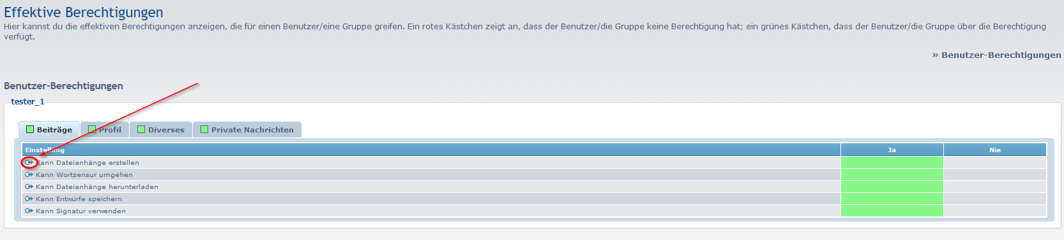This screenshot has height=240, width=1064.
Task: Click trace icon beside Kann Wortzensur umgehen
Action: (x=29, y=174)
